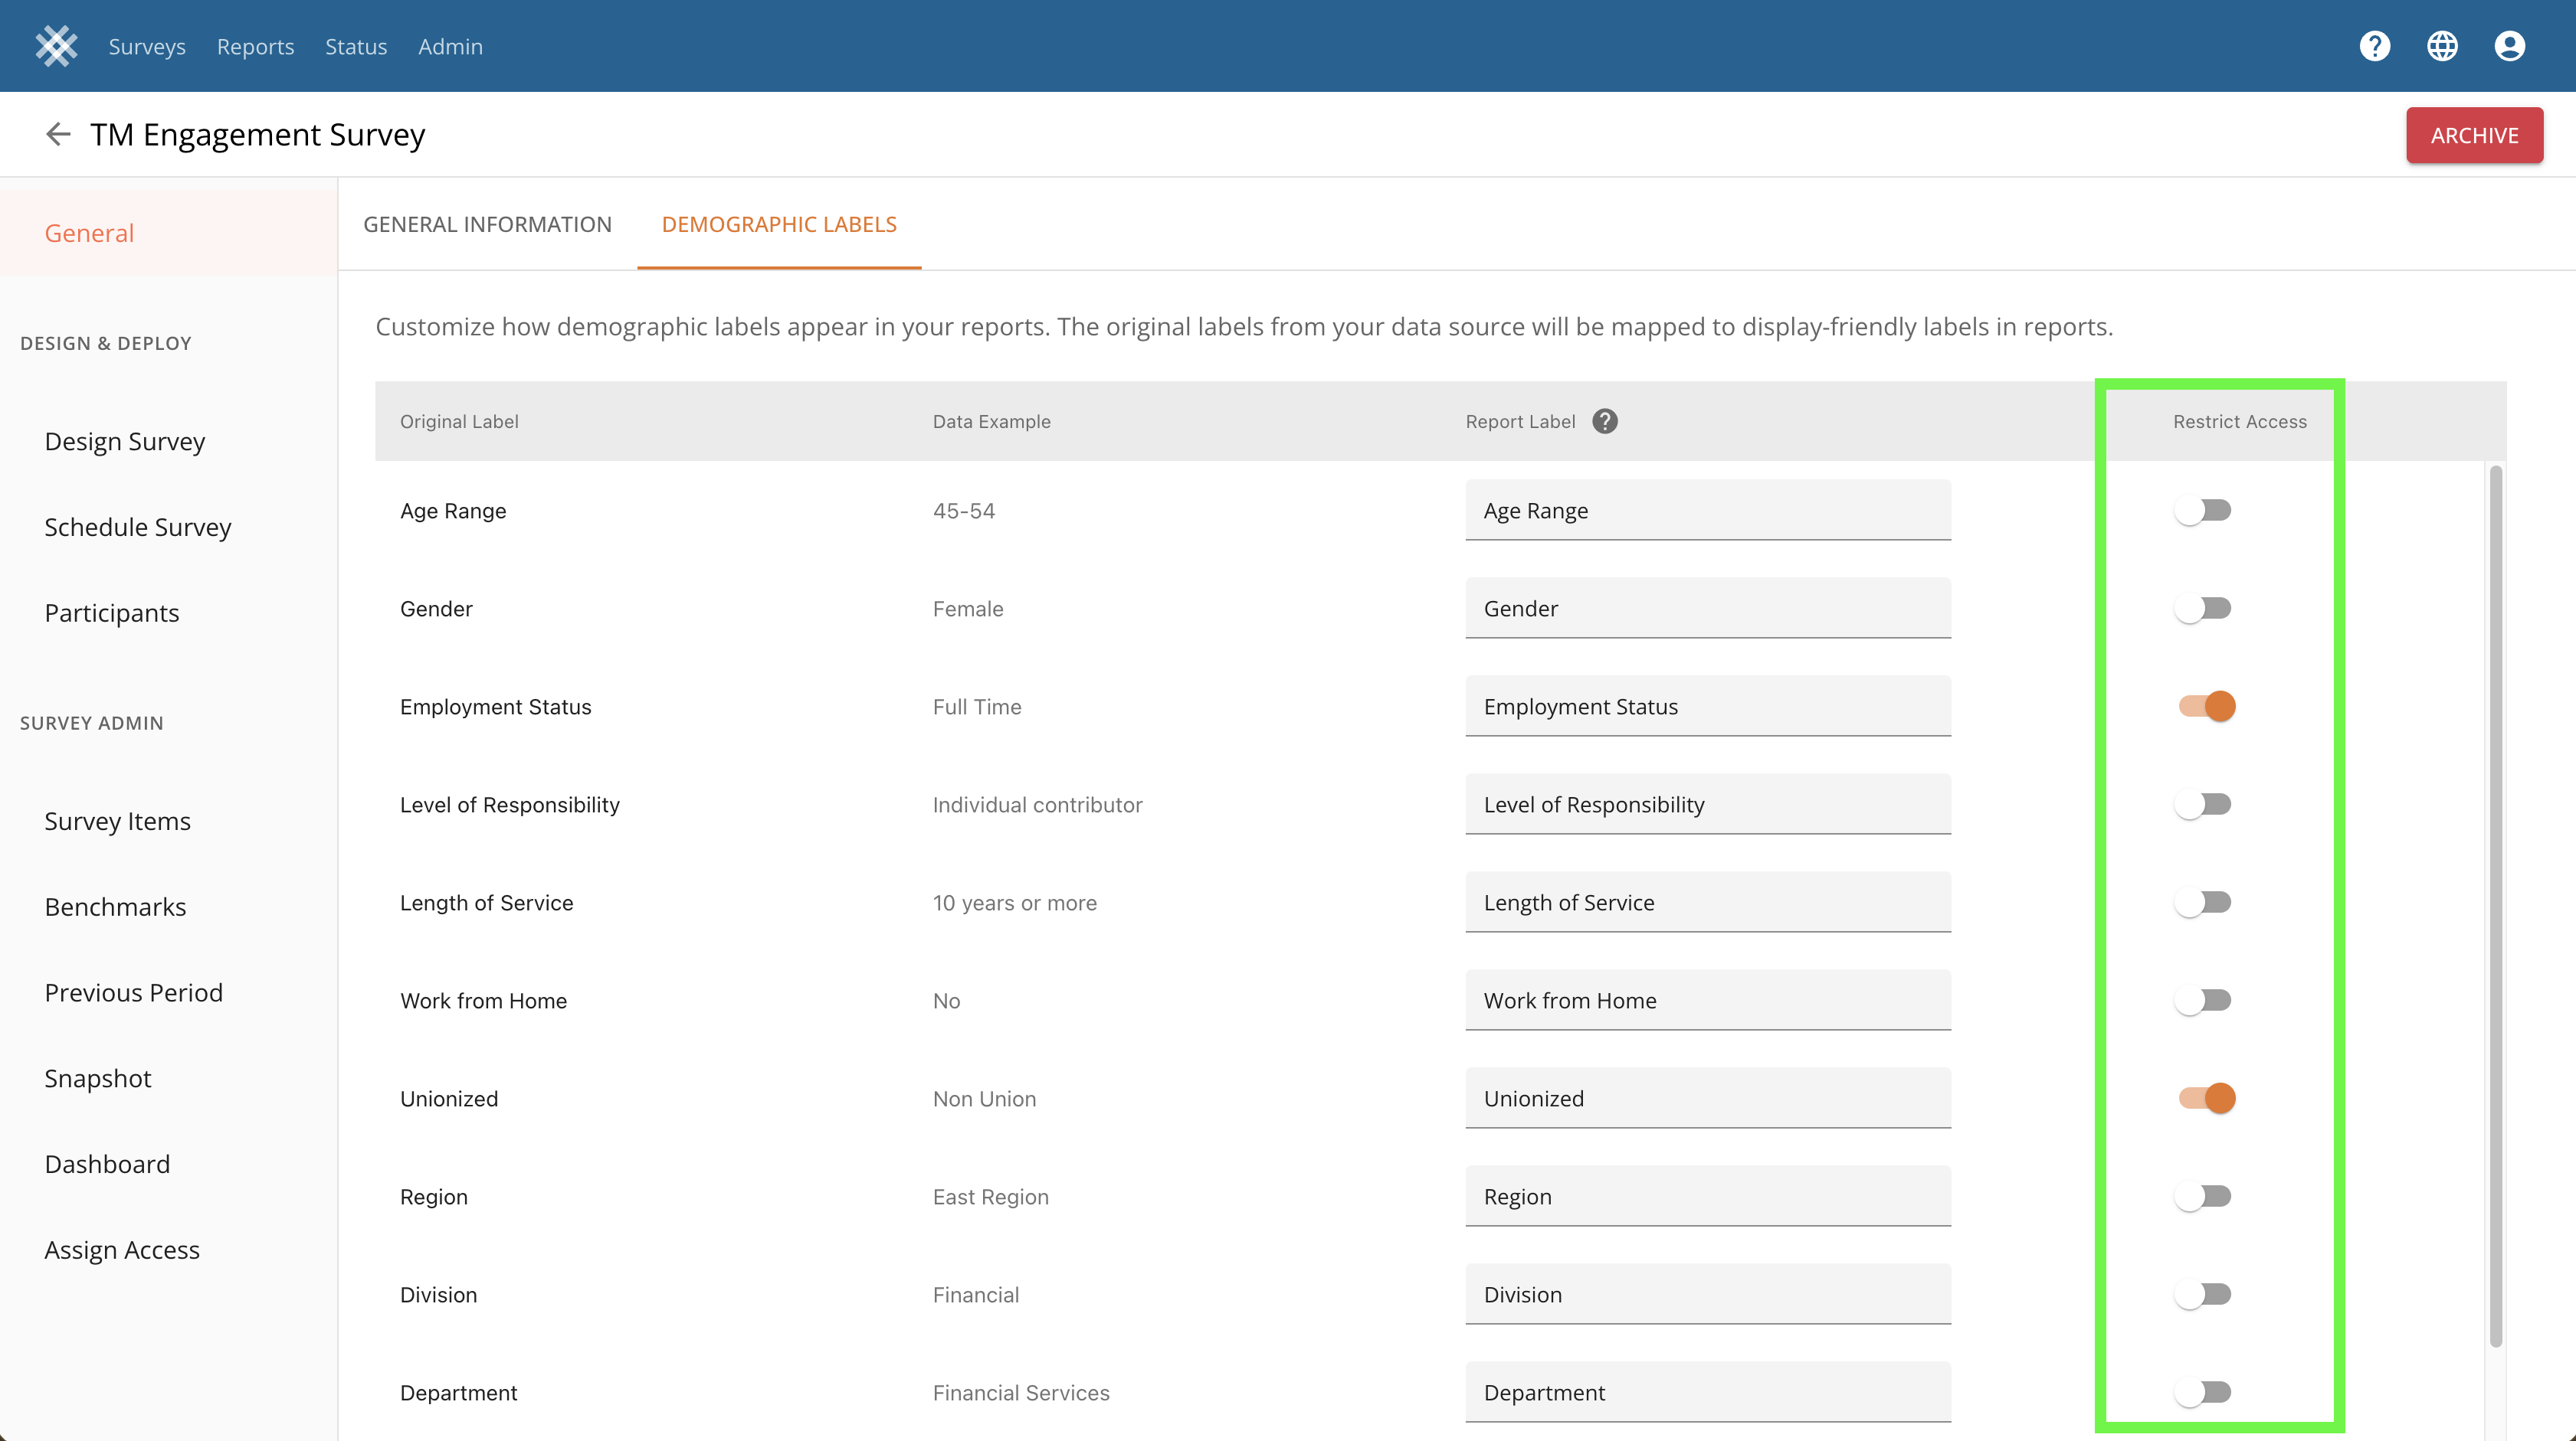
Task: Click the back arrow beside survey title
Action: coord(58,134)
